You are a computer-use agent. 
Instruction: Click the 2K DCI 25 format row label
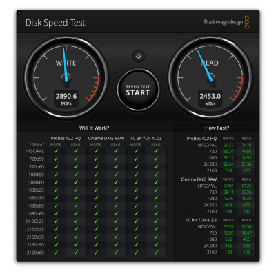34,221
